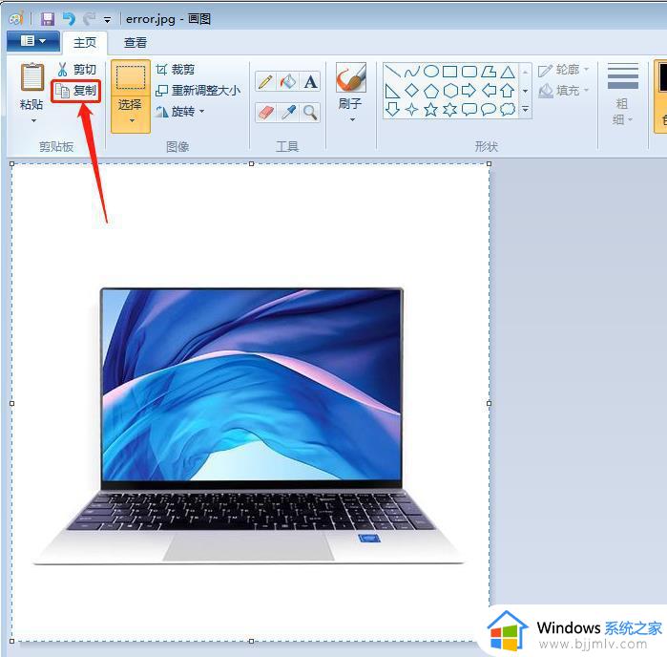The height and width of the screenshot is (657, 667).
Task: Click 剪切 (Cut) with the scissors
Action: pyautogui.click(x=76, y=69)
